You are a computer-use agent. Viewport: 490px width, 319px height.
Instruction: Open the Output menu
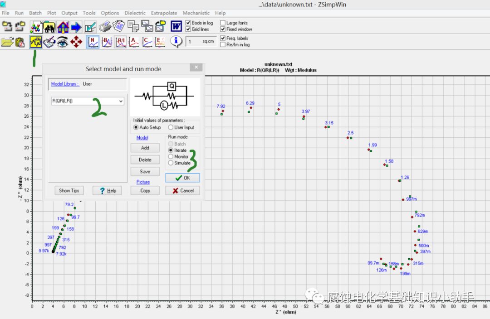69,13
